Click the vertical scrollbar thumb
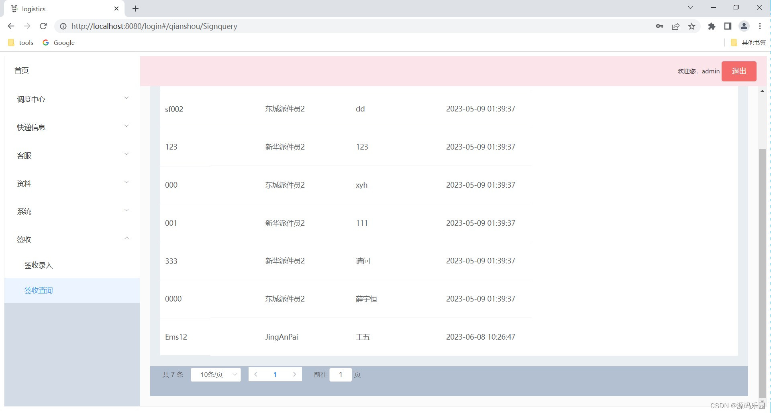Screen dimensions: 771x413 762,273
